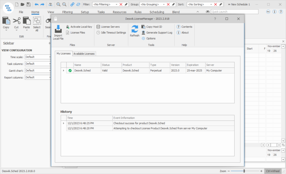This screenshot has height=174, width=286.
Task: Adjust the Zoom slider handle
Action: 244,171
